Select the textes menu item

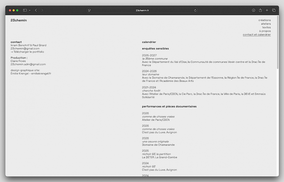(x=266, y=28)
